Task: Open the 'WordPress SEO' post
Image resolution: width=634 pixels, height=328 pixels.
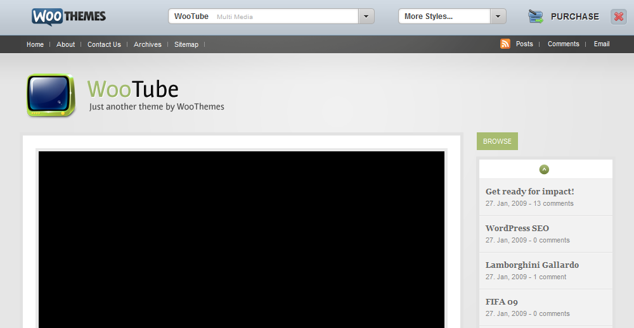Action: point(517,228)
